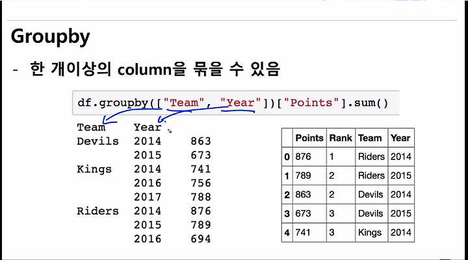Click the "Devils" cell in table row 3
Viewport: 468px width, 260px height.
tap(370, 213)
